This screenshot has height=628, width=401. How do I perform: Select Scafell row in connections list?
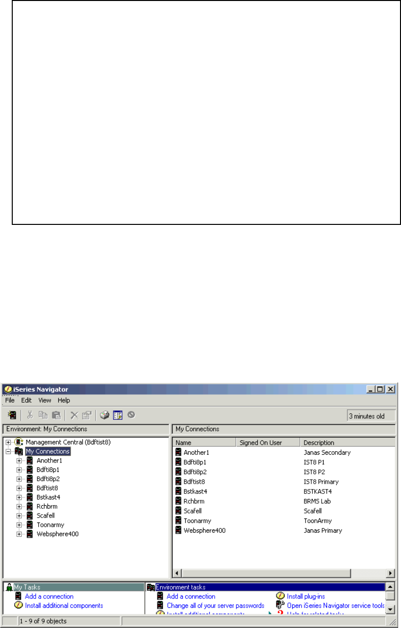(x=284, y=511)
